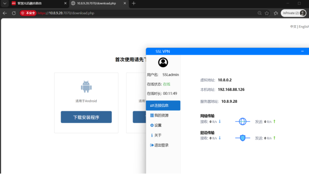Click the online duration 00:11:49
This screenshot has height=174, width=309.
coord(170,93)
